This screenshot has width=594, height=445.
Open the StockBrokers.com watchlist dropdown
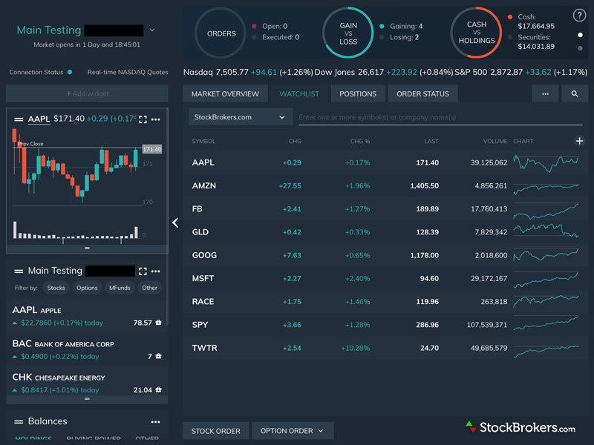[240, 117]
